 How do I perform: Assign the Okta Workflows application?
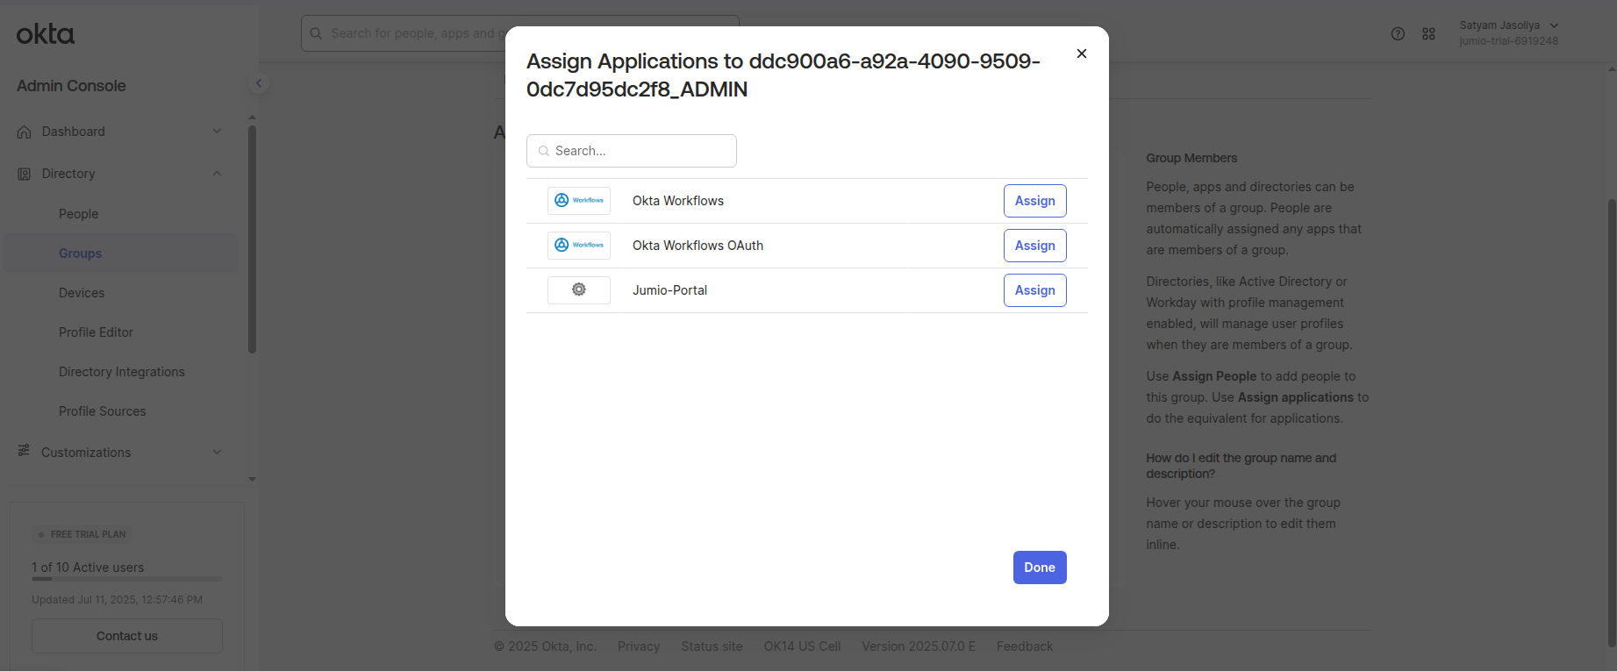pos(1034,201)
